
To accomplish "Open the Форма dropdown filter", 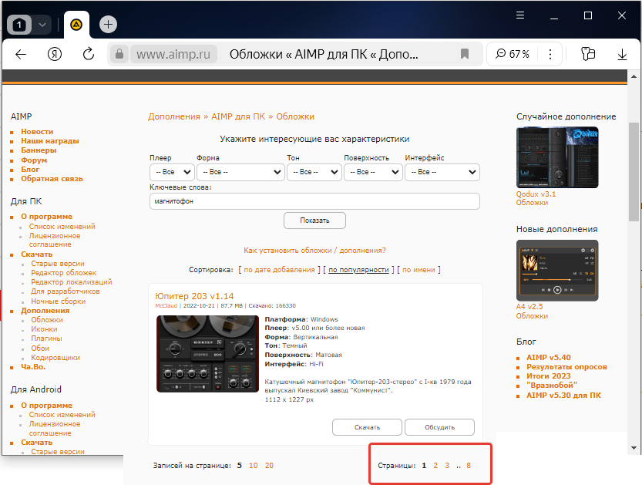I will pyautogui.click(x=240, y=172).
